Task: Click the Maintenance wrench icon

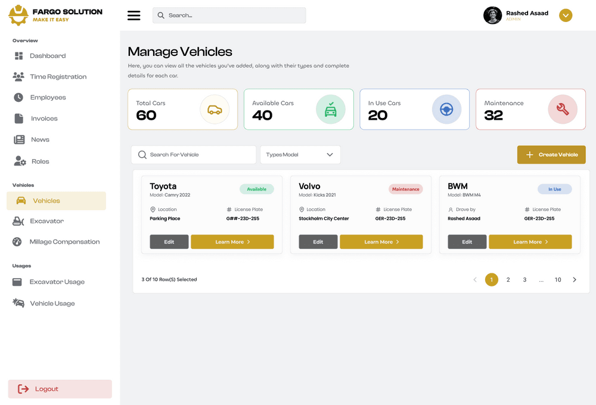Action: [x=562, y=110]
